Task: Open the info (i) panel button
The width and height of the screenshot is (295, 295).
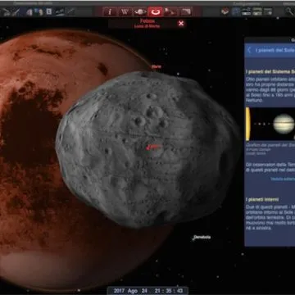Action: 110,11
